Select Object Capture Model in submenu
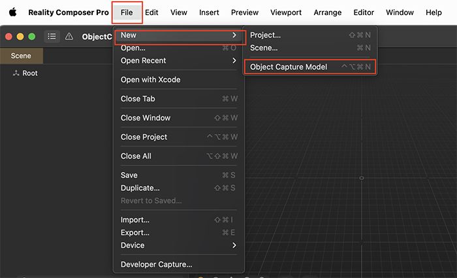Screen dimensions: 457x278 (x=310, y=67)
